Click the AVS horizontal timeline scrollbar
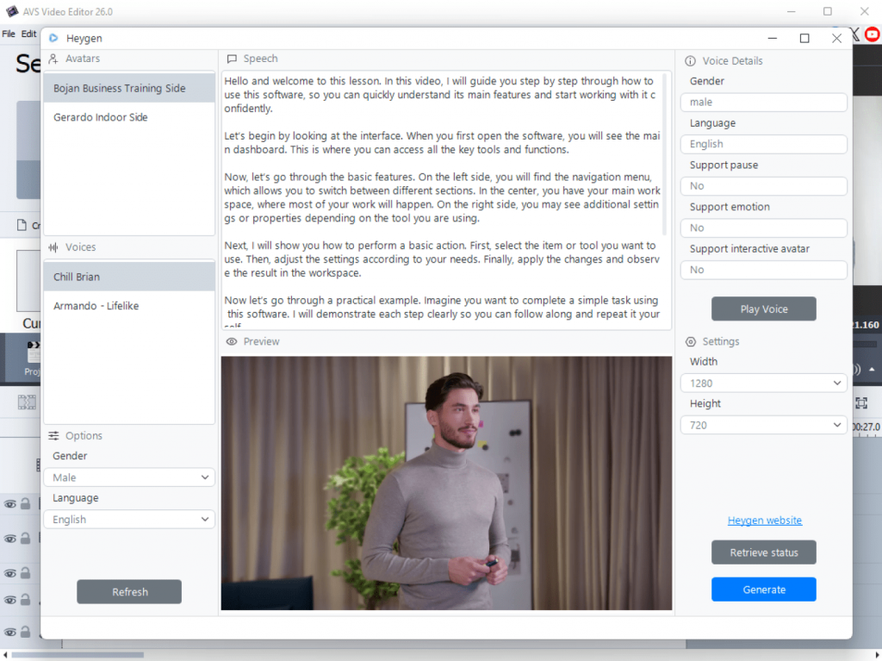 [78, 655]
